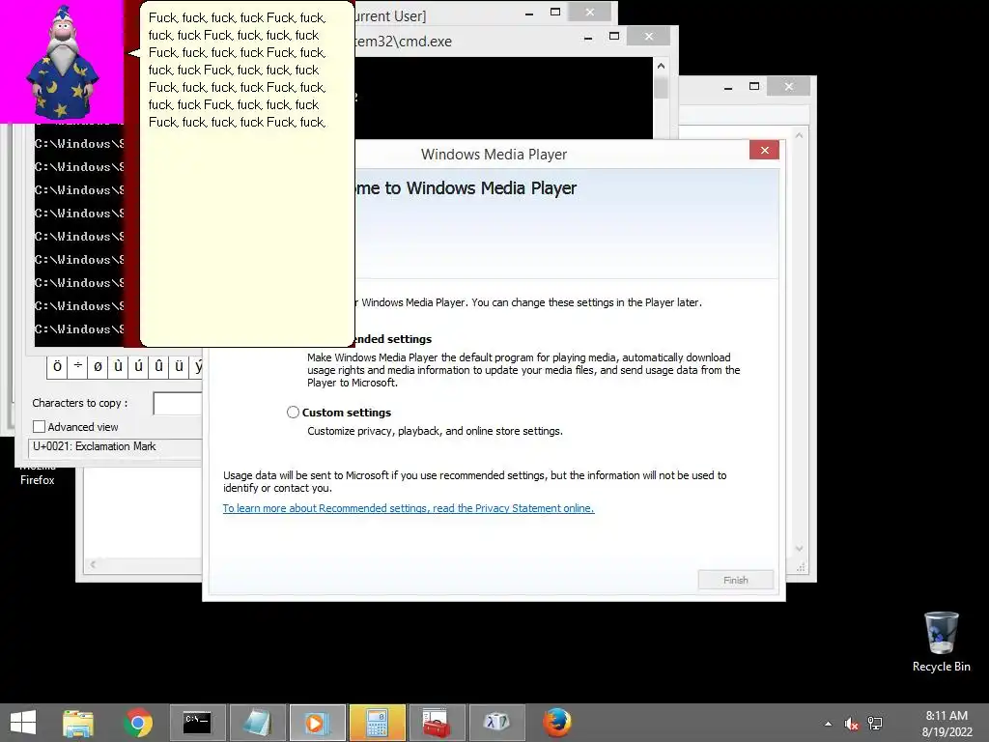Open the Calculator taskbar icon
Image resolution: width=989 pixels, height=742 pixels.
pos(378,723)
